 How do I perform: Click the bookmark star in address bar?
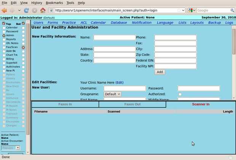(x=179, y=10)
